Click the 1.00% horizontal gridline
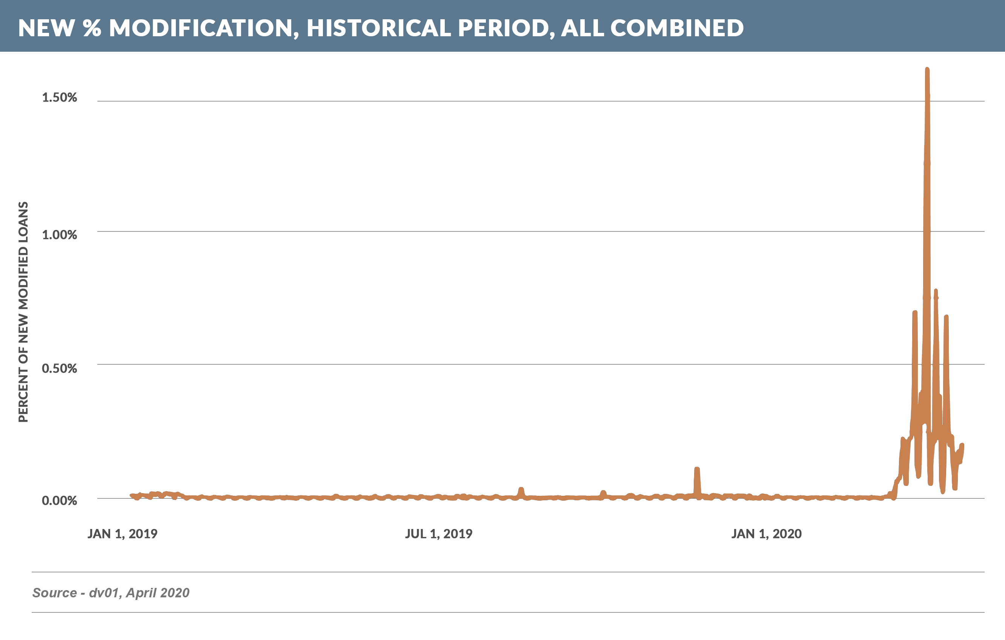The width and height of the screenshot is (1005, 640). pos(501,231)
